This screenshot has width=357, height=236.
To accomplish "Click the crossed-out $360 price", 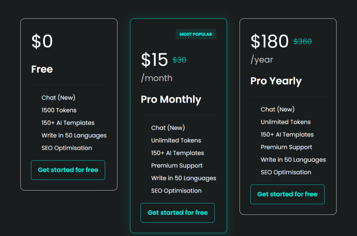I will pos(302,41).
